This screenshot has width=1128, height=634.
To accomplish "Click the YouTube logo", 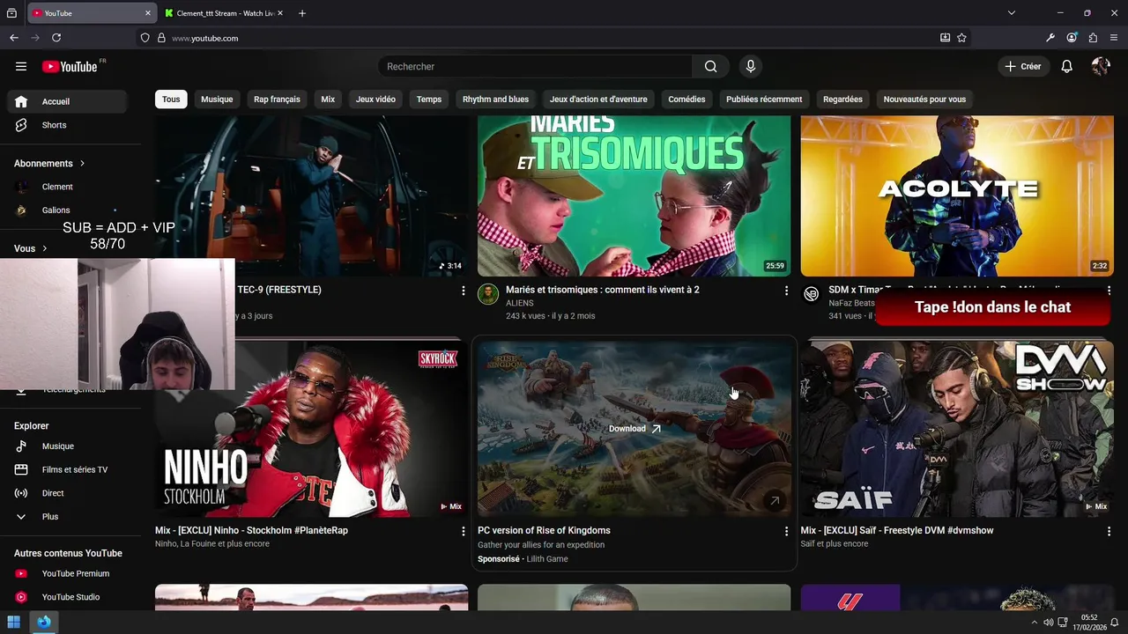I will (x=70, y=66).
